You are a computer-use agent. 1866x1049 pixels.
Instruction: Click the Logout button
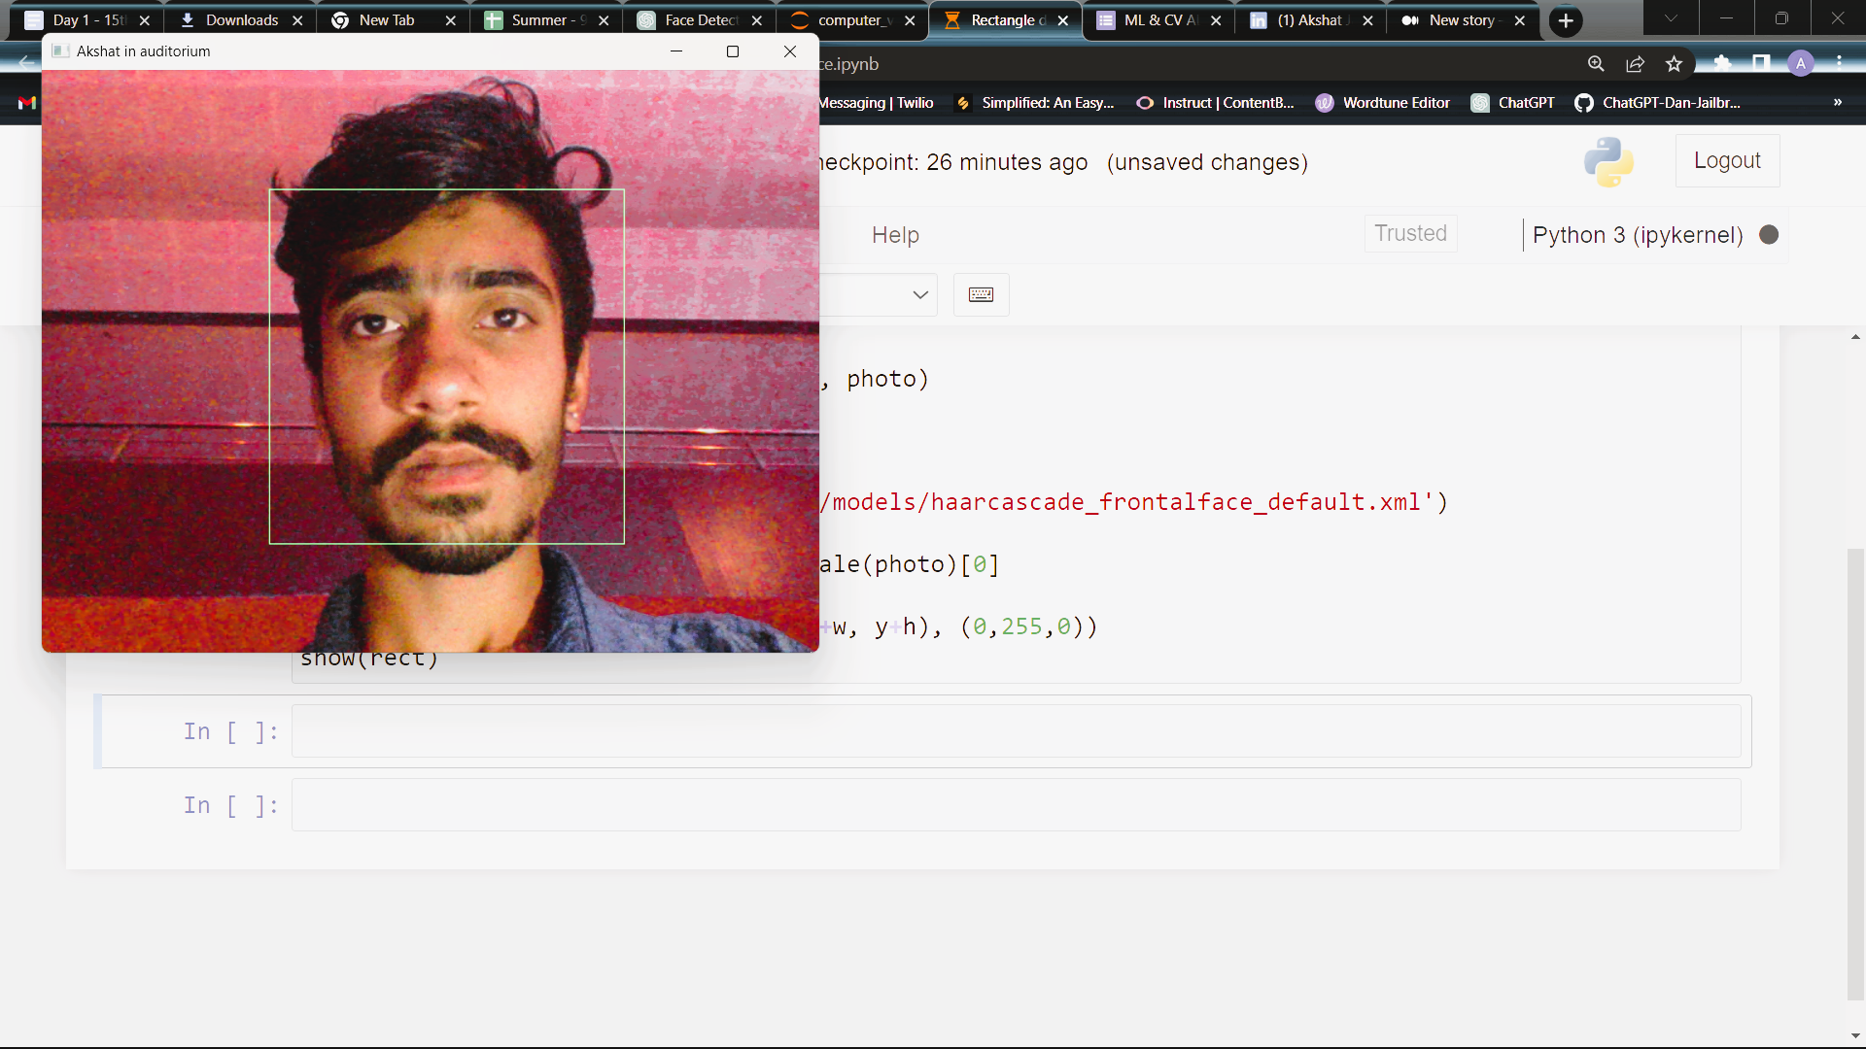pos(1727,161)
